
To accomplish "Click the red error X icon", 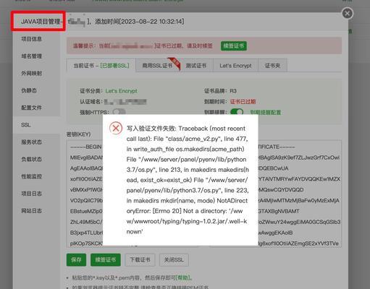I will [116, 128].
